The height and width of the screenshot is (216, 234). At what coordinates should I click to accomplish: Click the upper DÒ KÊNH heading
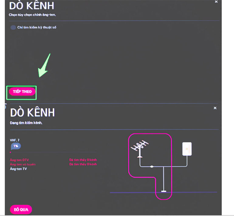pyautogui.click(x=32, y=6)
